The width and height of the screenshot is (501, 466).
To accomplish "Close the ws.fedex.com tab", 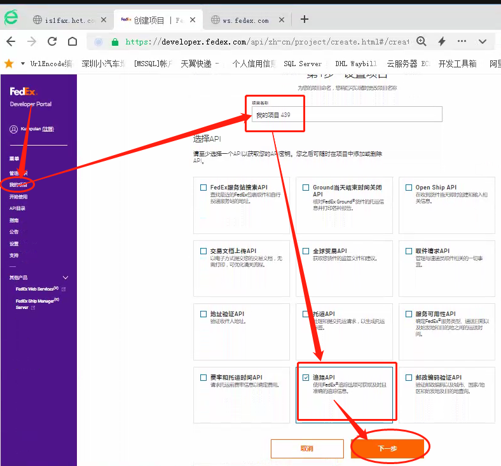I will point(282,20).
